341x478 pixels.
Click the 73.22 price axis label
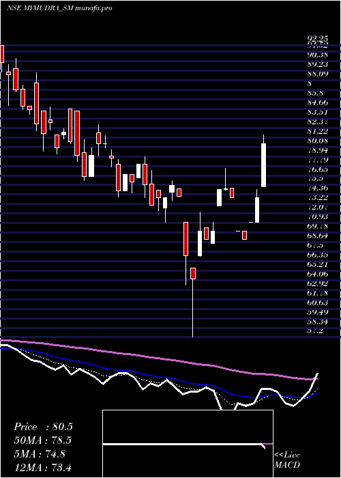[x=317, y=198]
